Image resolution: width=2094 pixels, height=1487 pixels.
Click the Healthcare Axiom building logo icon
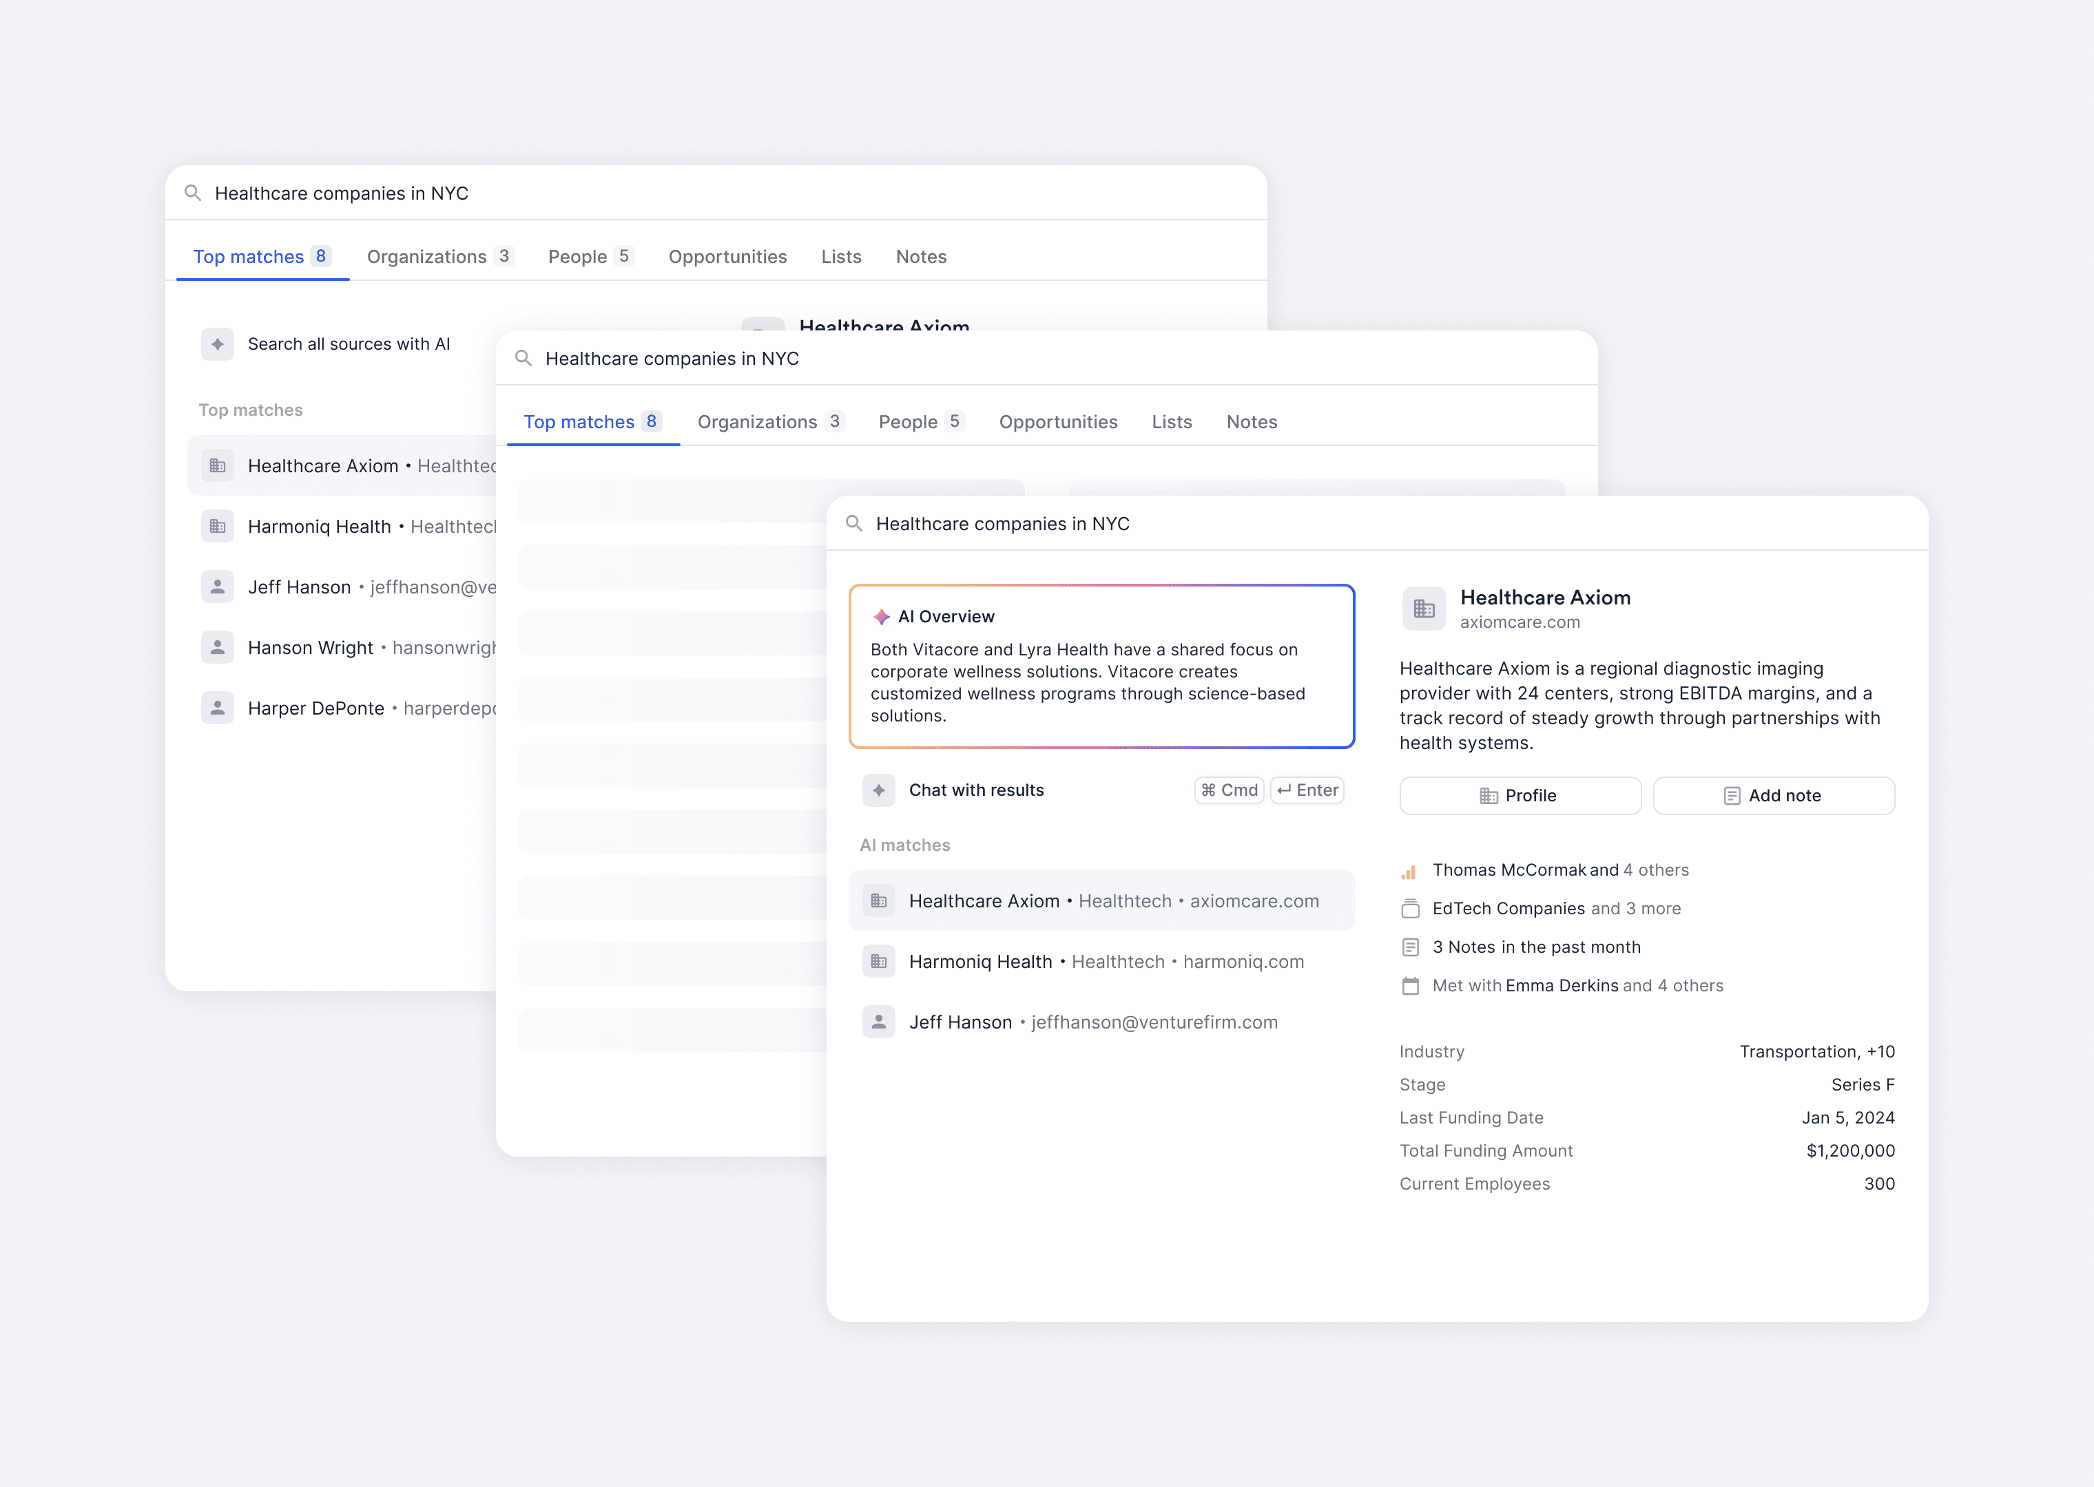1424,609
